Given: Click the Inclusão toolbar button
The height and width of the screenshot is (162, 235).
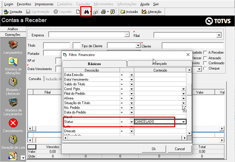Looking at the screenshot, I should pyautogui.click(x=129, y=12).
